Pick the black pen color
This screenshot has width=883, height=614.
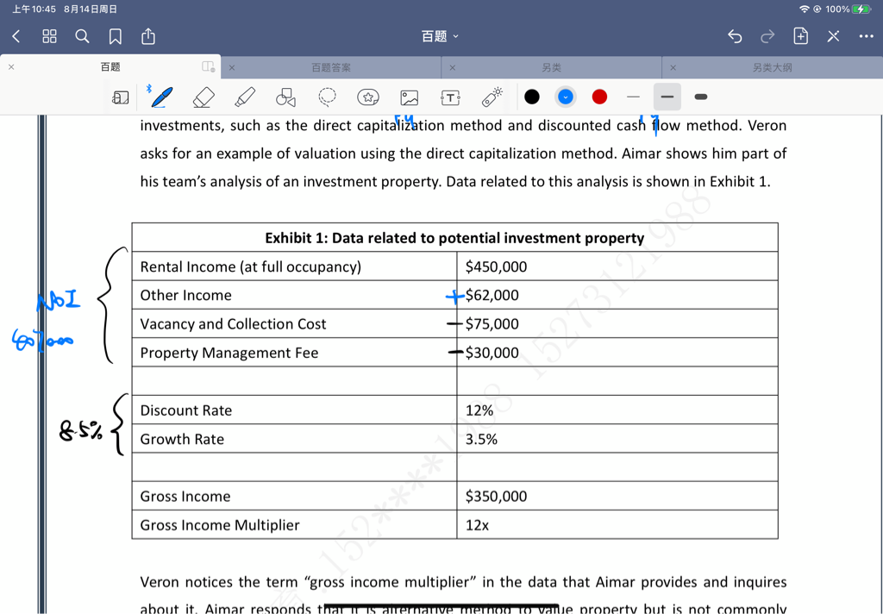coord(531,97)
